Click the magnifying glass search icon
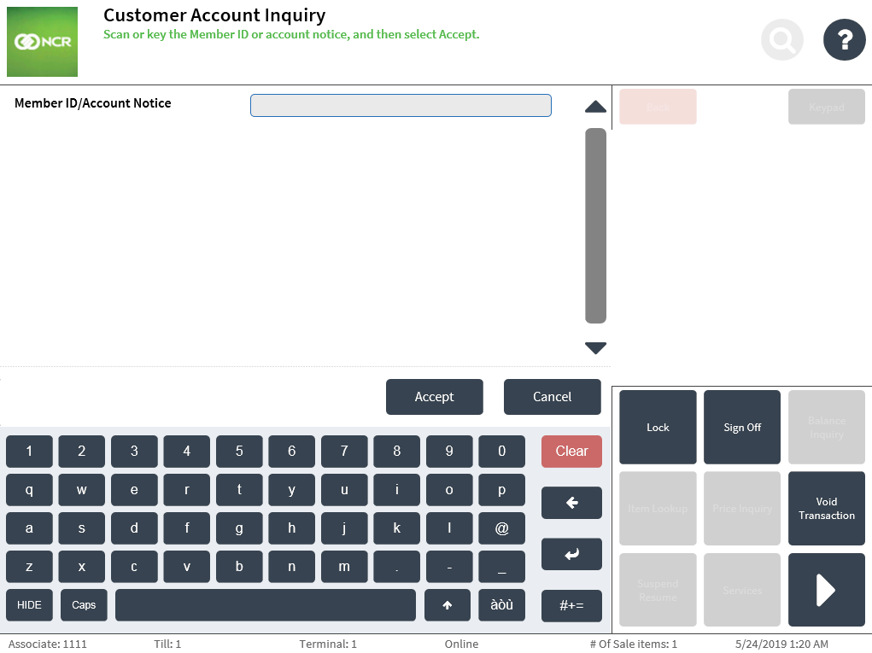 [782, 39]
